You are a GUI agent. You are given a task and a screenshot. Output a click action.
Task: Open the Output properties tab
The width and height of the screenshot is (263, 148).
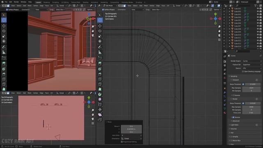coord(225,66)
